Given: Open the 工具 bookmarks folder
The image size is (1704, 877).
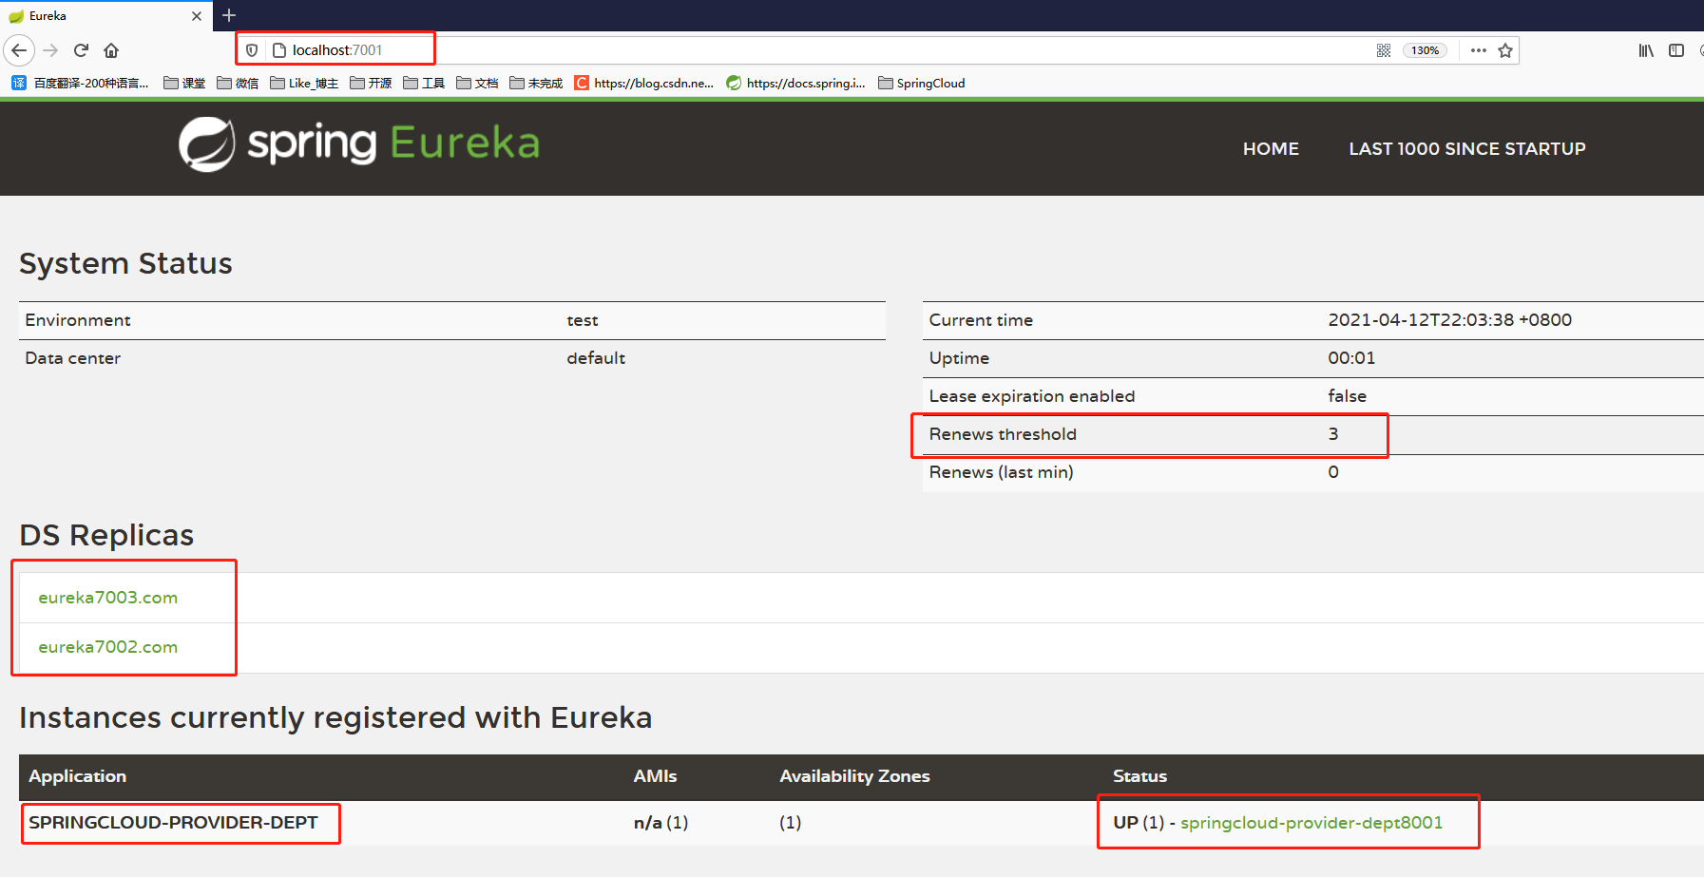Looking at the screenshot, I should (424, 84).
